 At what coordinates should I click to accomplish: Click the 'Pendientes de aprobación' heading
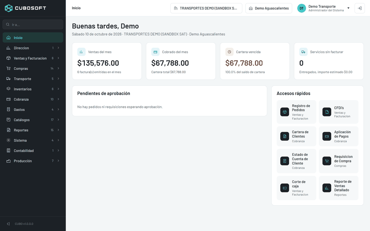coord(104,93)
